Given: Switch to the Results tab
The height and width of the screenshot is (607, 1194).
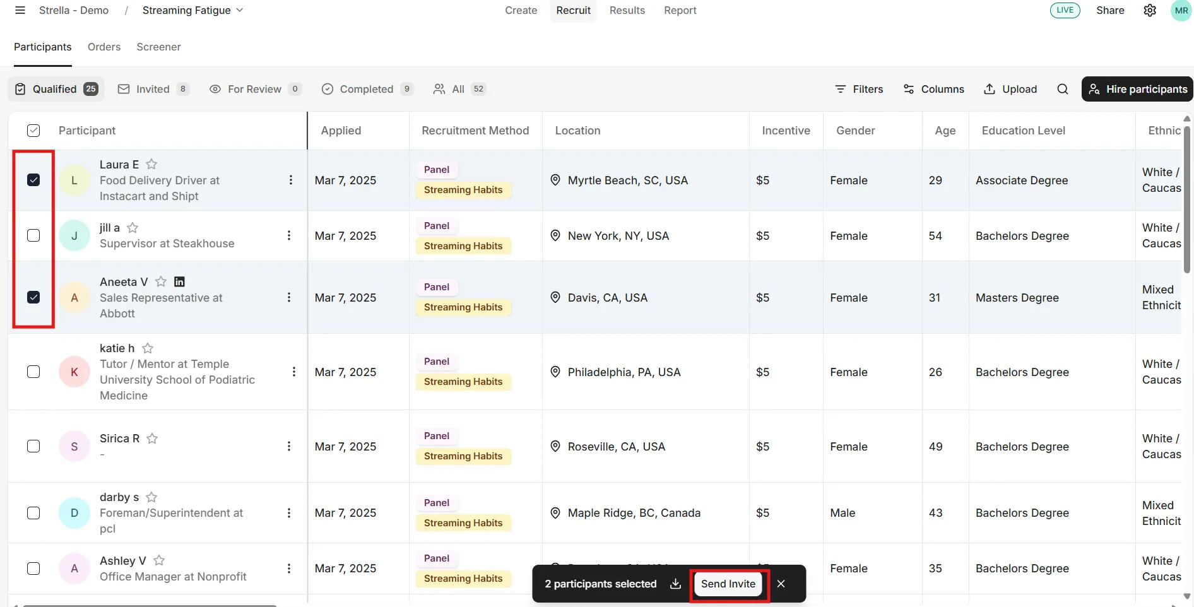Looking at the screenshot, I should (x=627, y=10).
